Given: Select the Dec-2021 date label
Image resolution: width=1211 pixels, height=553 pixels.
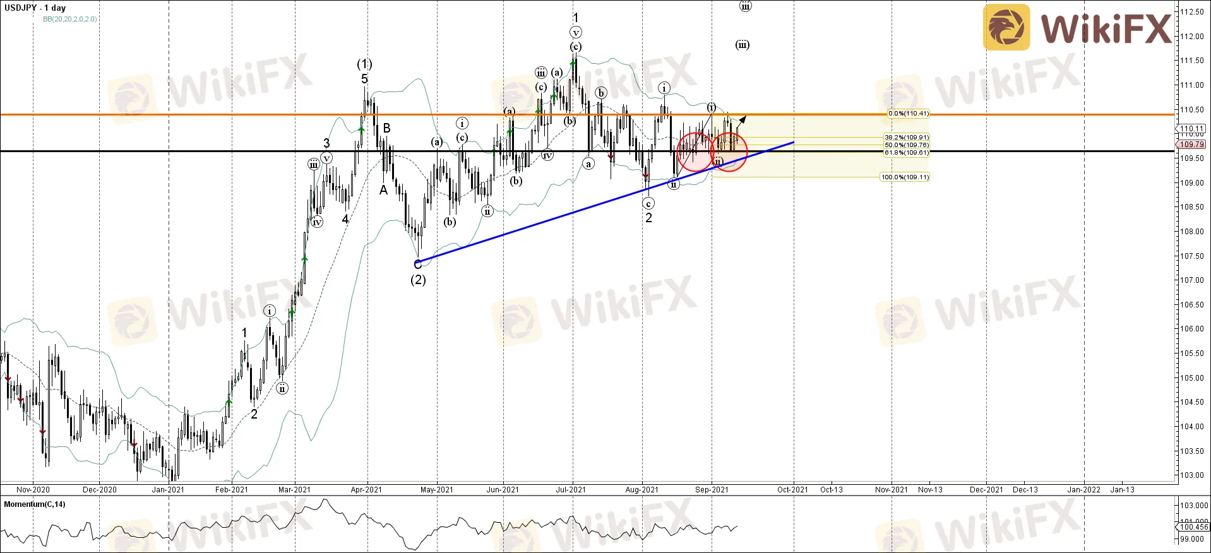Looking at the screenshot, I should 986,490.
